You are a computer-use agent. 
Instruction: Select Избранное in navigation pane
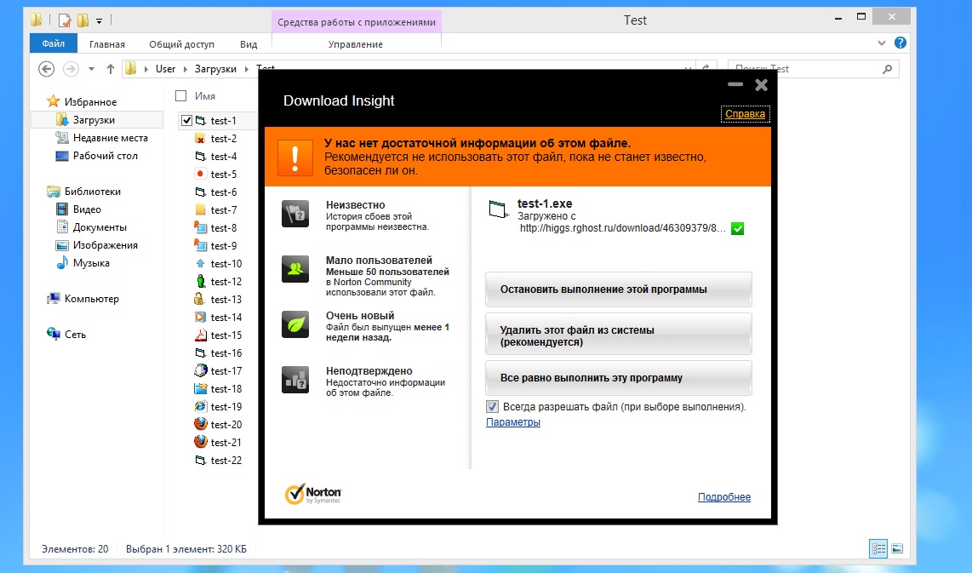(x=90, y=101)
